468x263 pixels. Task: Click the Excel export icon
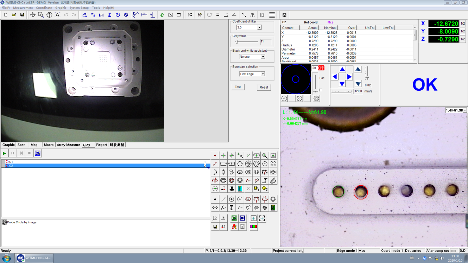(234, 218)
